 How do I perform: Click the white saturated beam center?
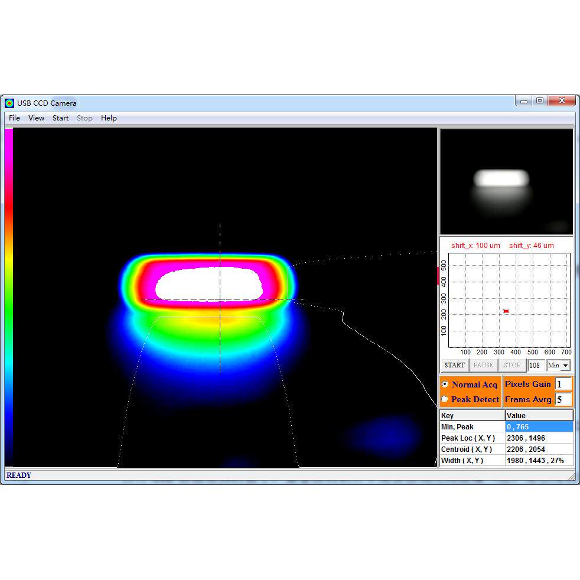209,285
